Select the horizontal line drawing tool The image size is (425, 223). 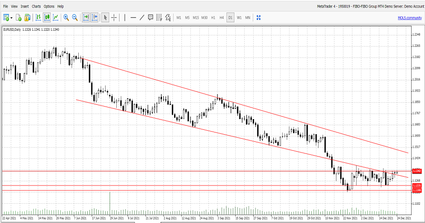click(x=133, y=17)
